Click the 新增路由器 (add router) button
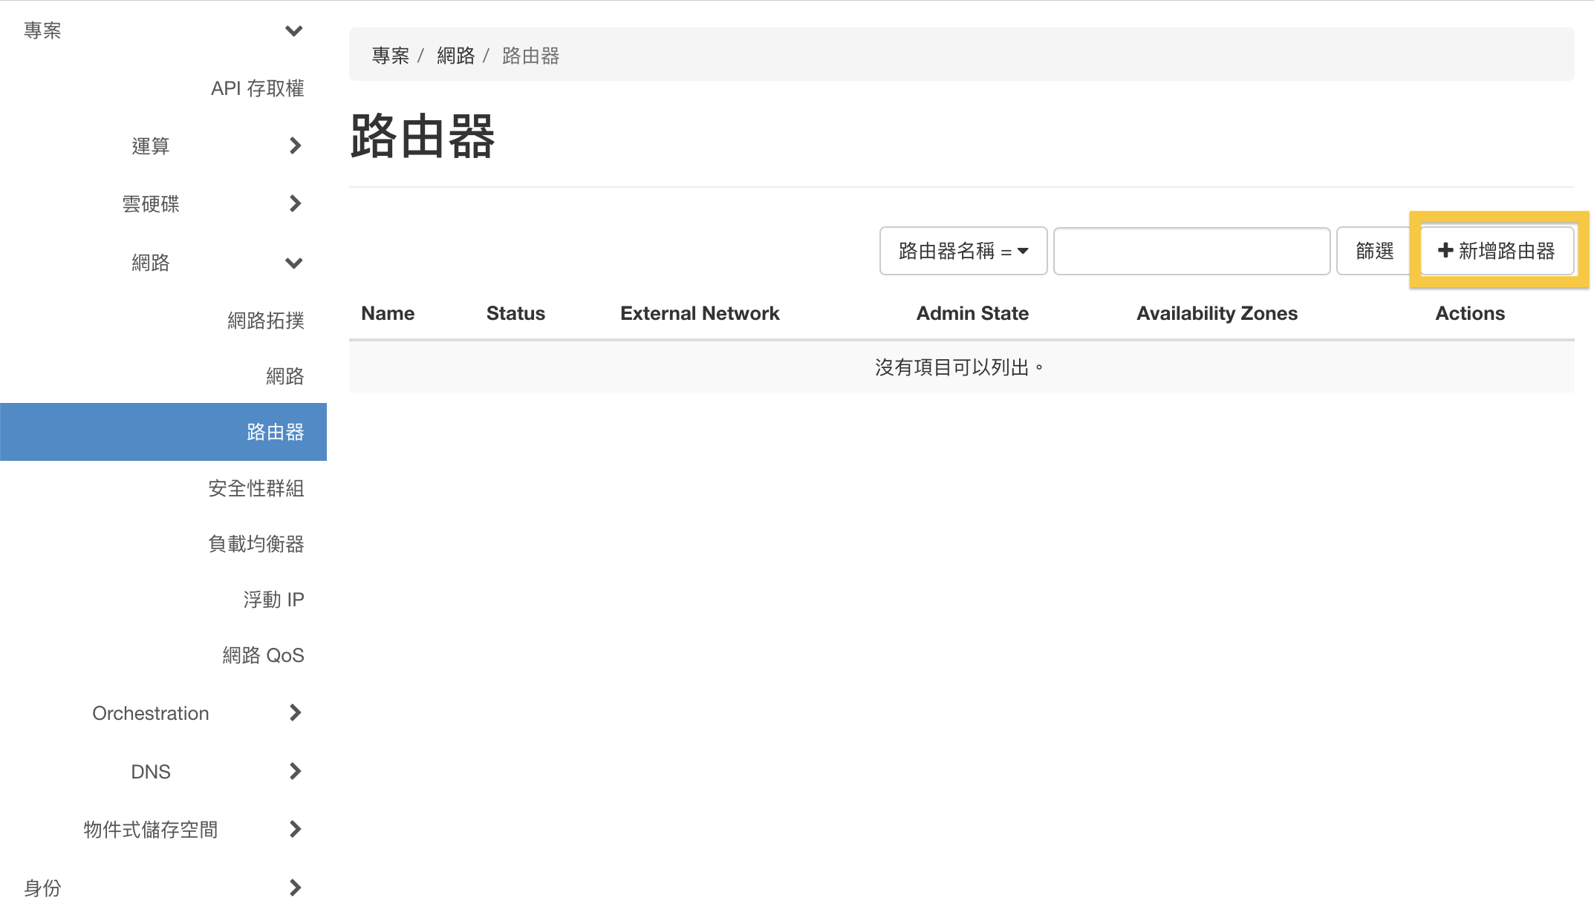Screen dimensions: 1594x918 pos(1496,251)
